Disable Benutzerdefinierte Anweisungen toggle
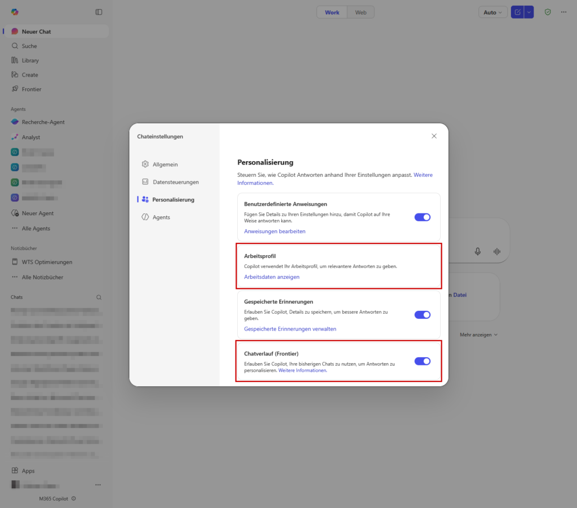This screenshot has width=577, height=508. [x=423, y=217]
